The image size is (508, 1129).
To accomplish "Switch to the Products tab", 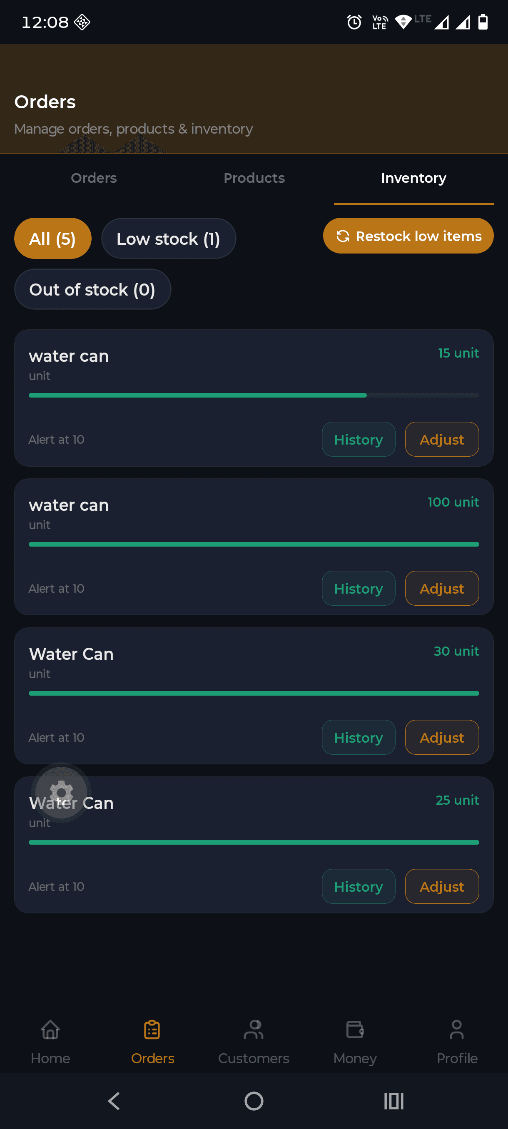I will click(x=254, y=178).
